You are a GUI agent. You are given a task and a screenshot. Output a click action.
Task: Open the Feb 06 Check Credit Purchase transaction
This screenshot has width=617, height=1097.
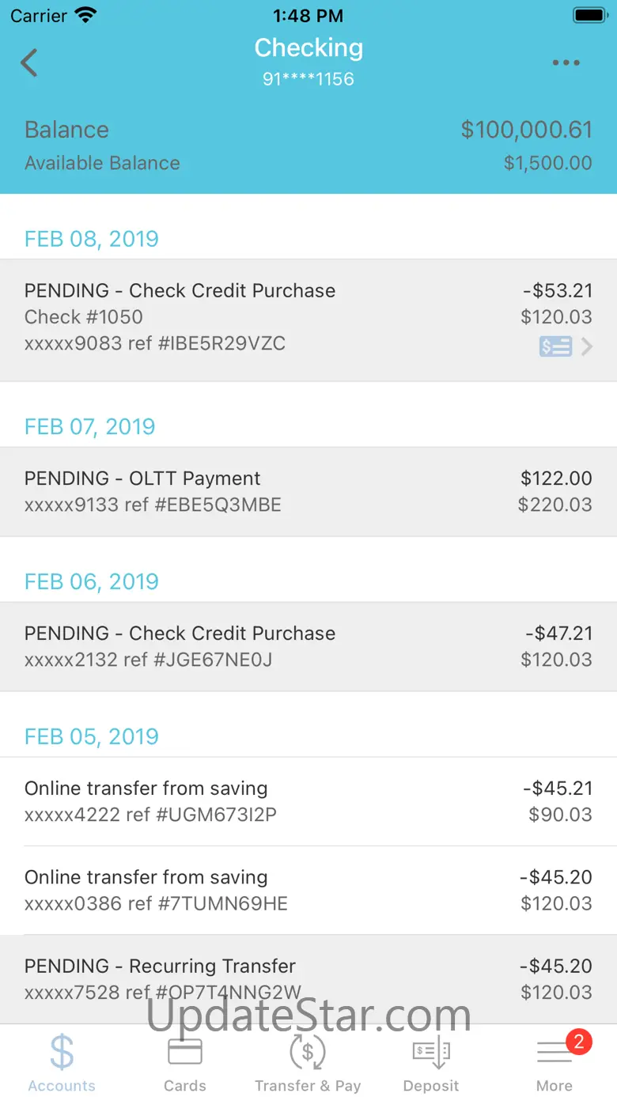308,646
